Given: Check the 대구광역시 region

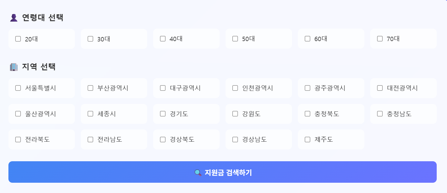Looking at the screenshot, I should [x=163, y=88].
